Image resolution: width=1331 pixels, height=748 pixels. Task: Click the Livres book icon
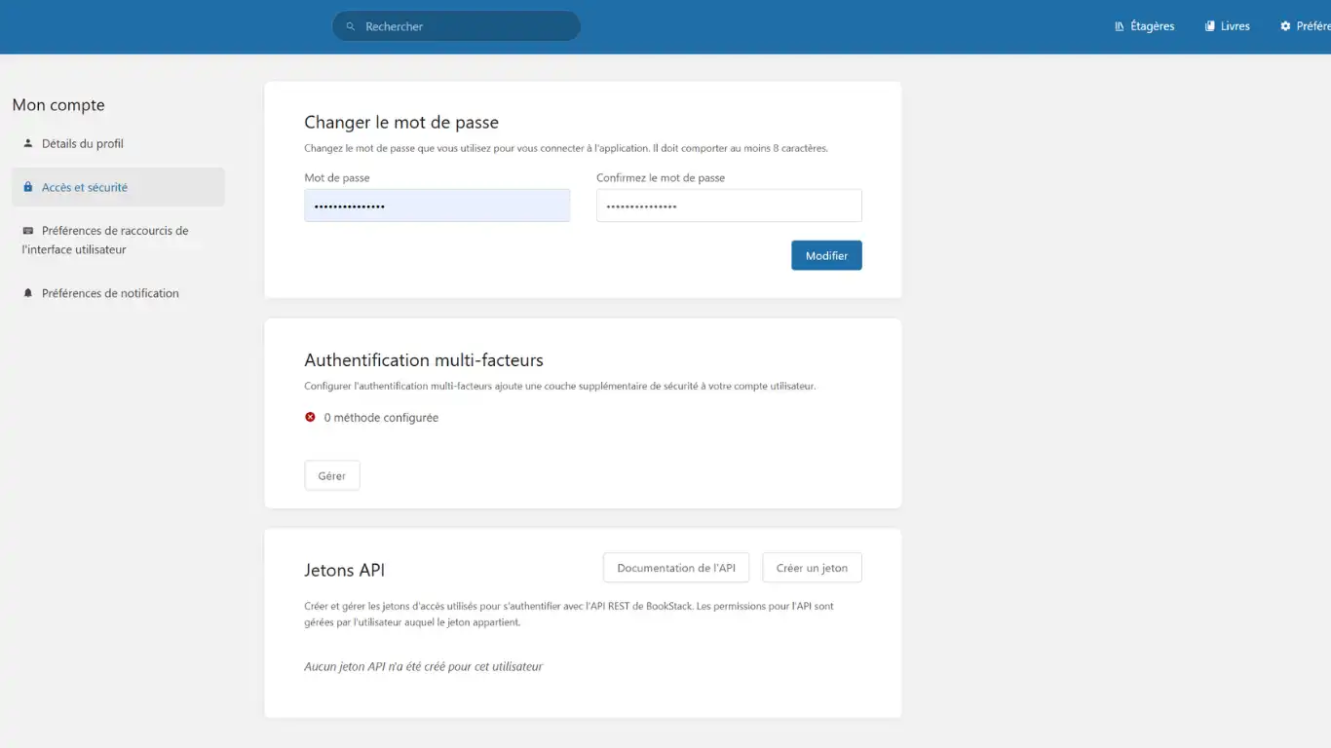point(1210,26)
